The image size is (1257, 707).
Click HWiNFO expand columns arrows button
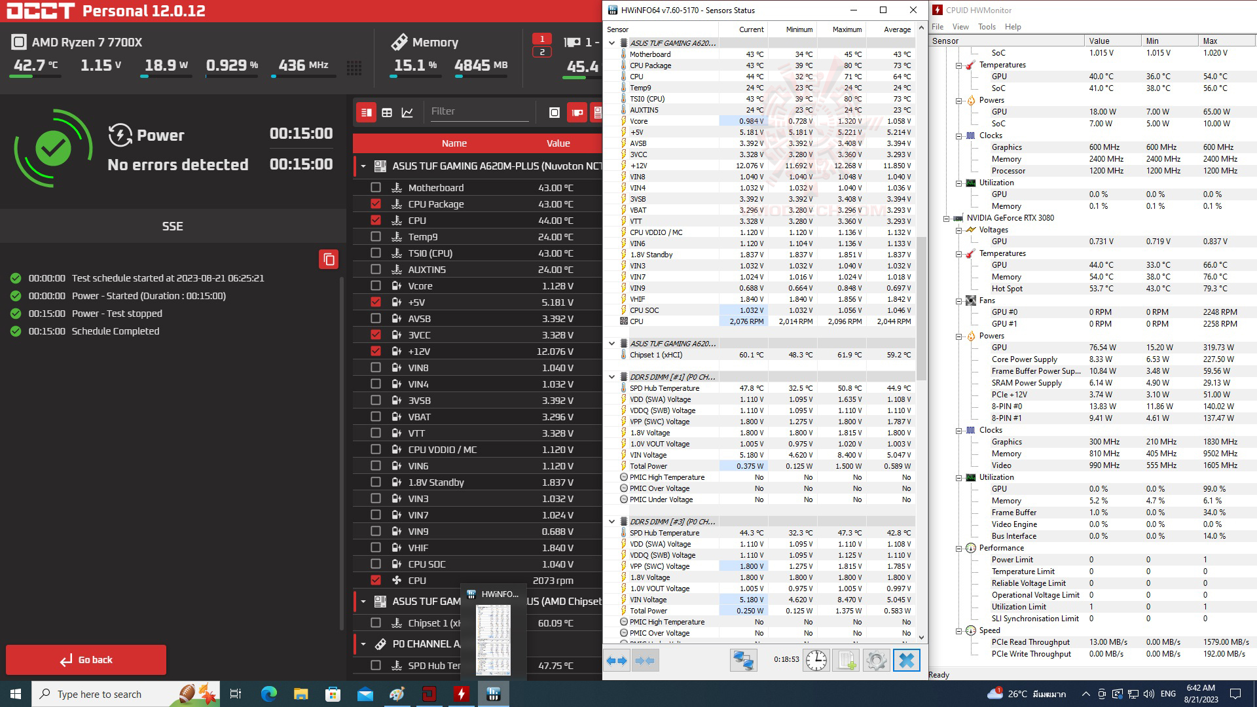[616, 661]
